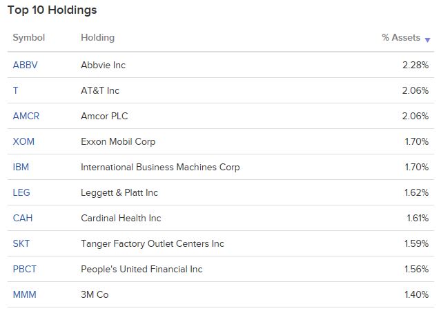Select International Business Machines Corp row
The width and height of the screenshot is (441, 313).
coord(221,167)
